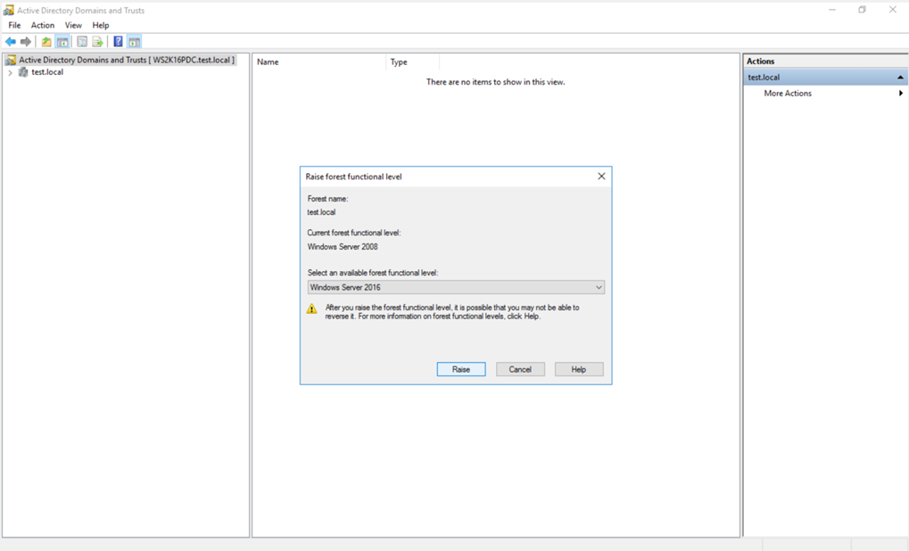Image resolution: width=909 pixels, height=551 pixels.
Task: Click the Properties toolbar icon
Action: (x=82, y=42)
